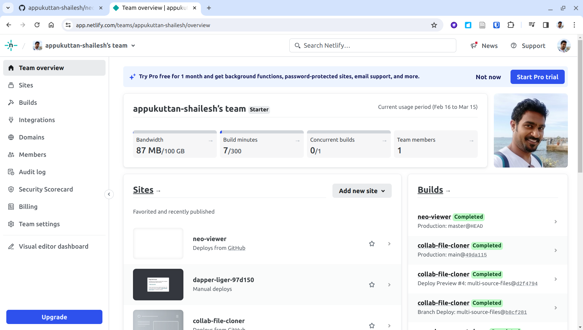Favorite the neo-viewer site
The height and width of the screenshot is (330, 583).
pyautogui.click(x=372, y=243)
